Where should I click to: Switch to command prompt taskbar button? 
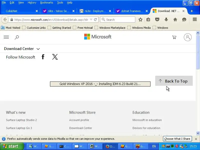[64, 146]
